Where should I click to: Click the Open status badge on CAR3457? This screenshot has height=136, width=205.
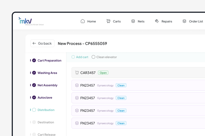(x=103, y=73)
